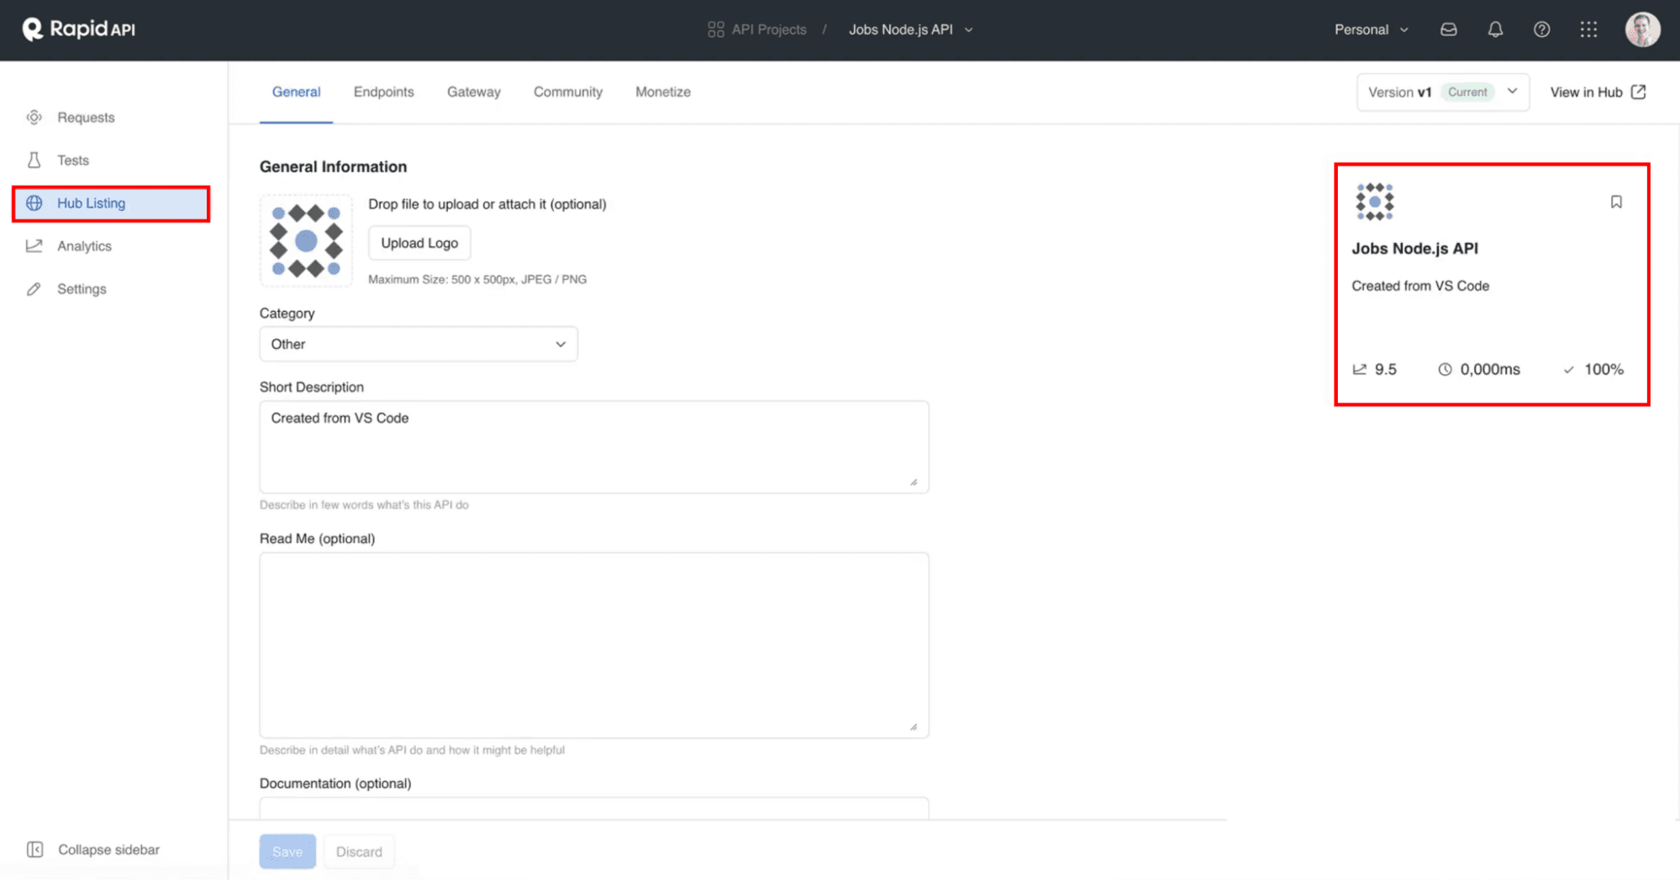Bookmark the Jobs Node.js API card
Viewport: 1680px width, 881px height.
coord(1616,202)
